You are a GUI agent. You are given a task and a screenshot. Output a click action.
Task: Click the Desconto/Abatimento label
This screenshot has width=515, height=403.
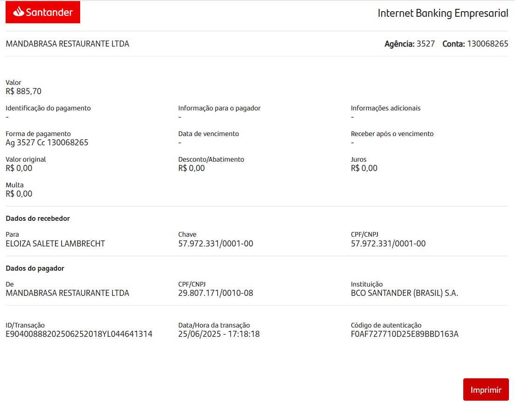click(211, 159)
